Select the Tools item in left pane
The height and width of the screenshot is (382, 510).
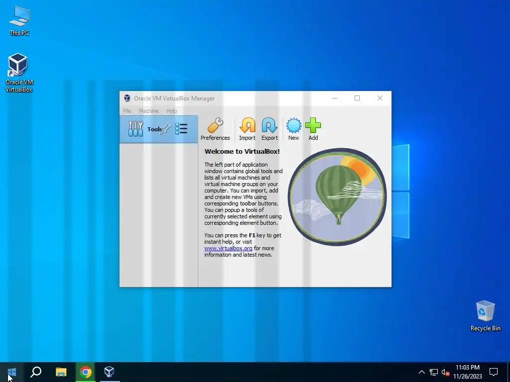tap(159, 129)
